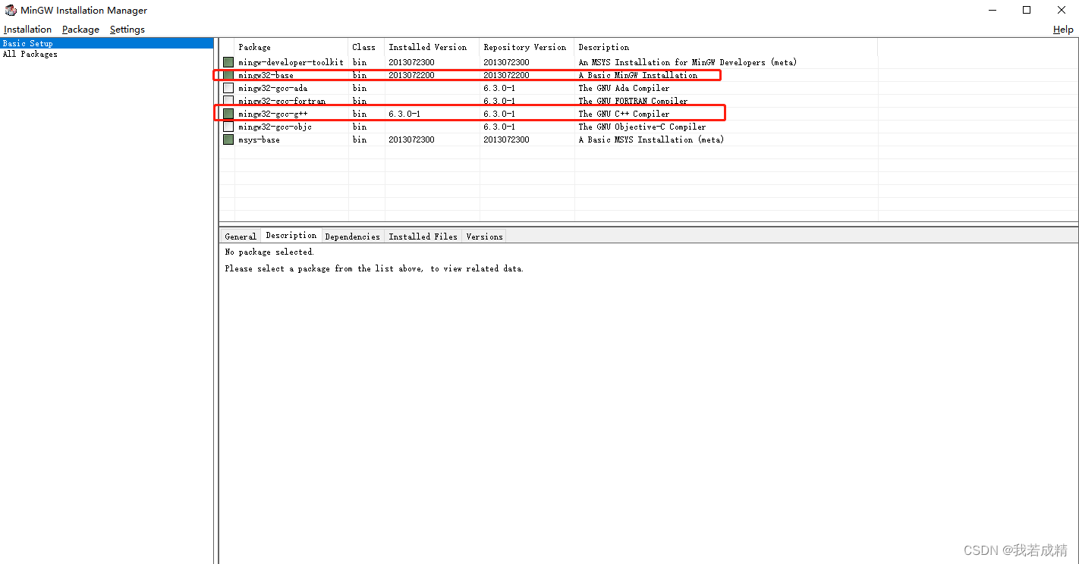Switch to the General tab
1079x564 pixels.
click(241, 237)
